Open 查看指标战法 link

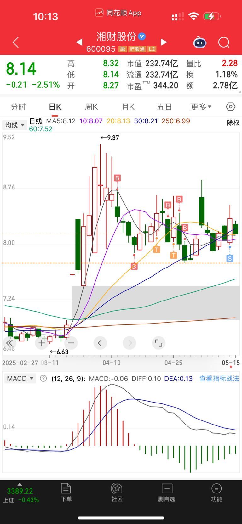tap(219, 379)
